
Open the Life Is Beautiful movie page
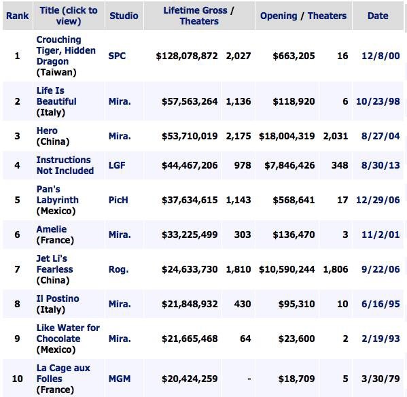pyautogui.click(x=56, y=96)
